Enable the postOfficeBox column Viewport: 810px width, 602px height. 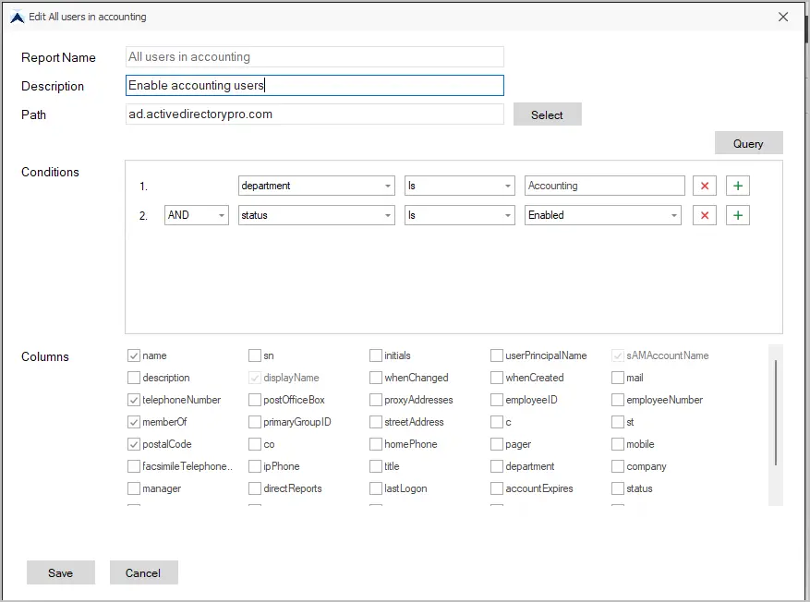(255, 400)
